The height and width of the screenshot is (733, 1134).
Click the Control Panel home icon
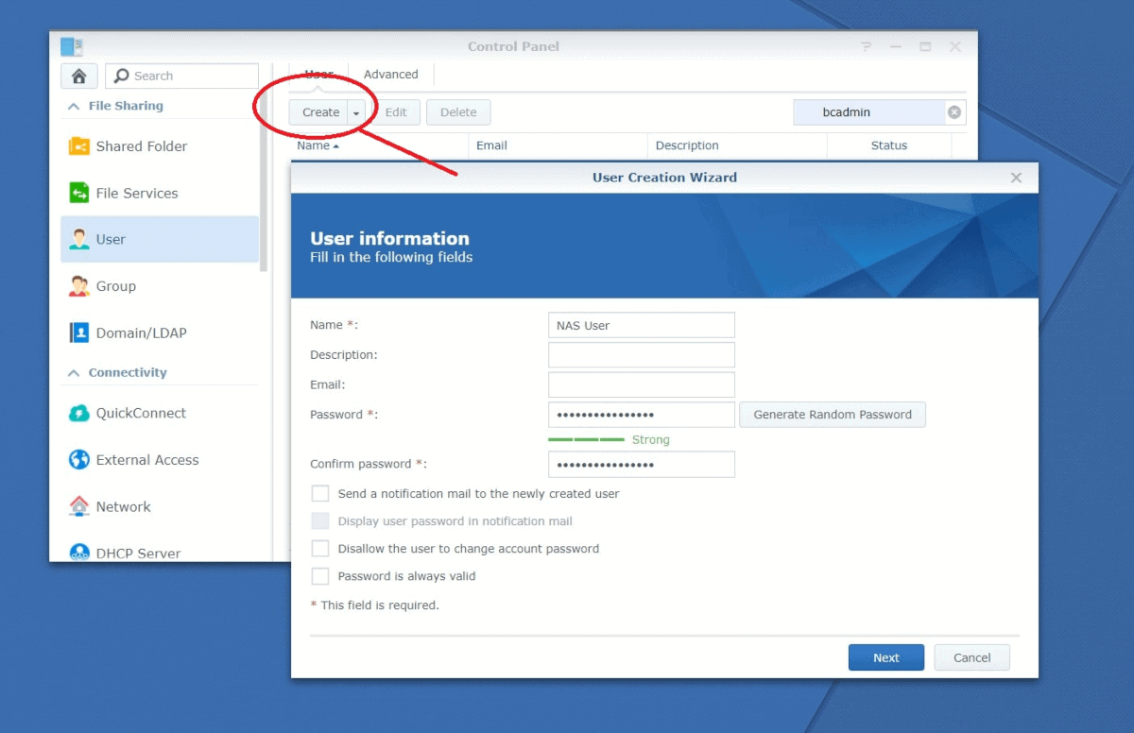click(x=79, y=77)
